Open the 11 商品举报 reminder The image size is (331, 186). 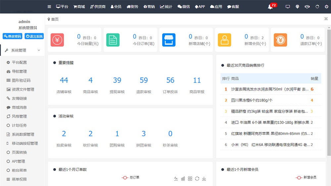[x=197, y=85]
